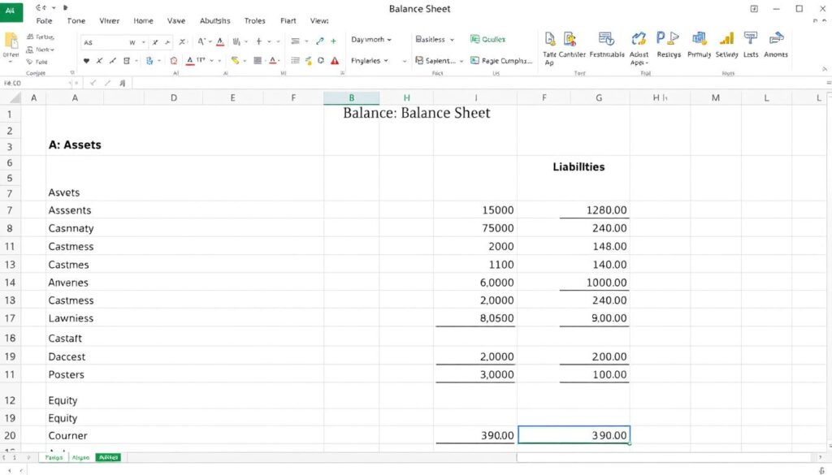Open the Resicys icon in the ribbon
The height and width of the screenshot is (475, 832).
[x=668, y=37]
